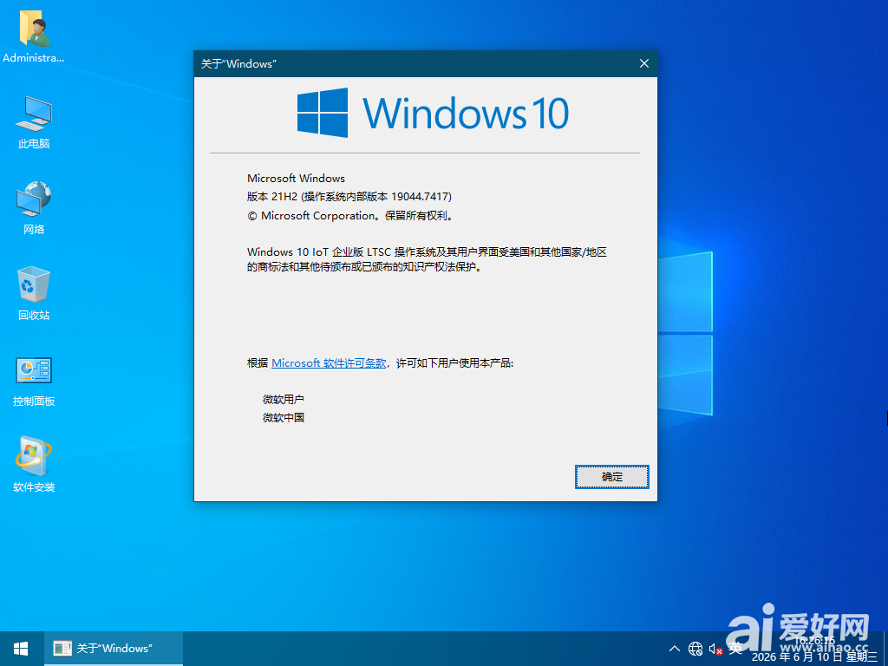Viewport: 888px width, 666px height.
Task: Open the Administrator folder desktop icon
Action: click(x=34, y=36)
